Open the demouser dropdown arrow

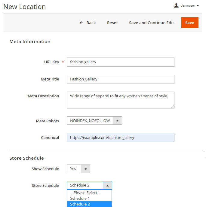click(198, 6)
